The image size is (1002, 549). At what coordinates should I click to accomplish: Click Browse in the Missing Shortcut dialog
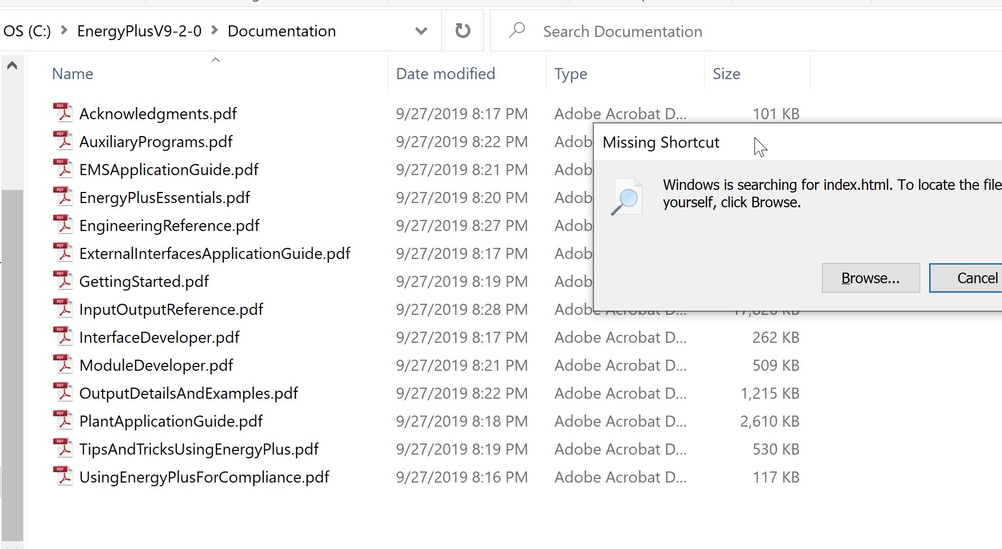point(871,278)
